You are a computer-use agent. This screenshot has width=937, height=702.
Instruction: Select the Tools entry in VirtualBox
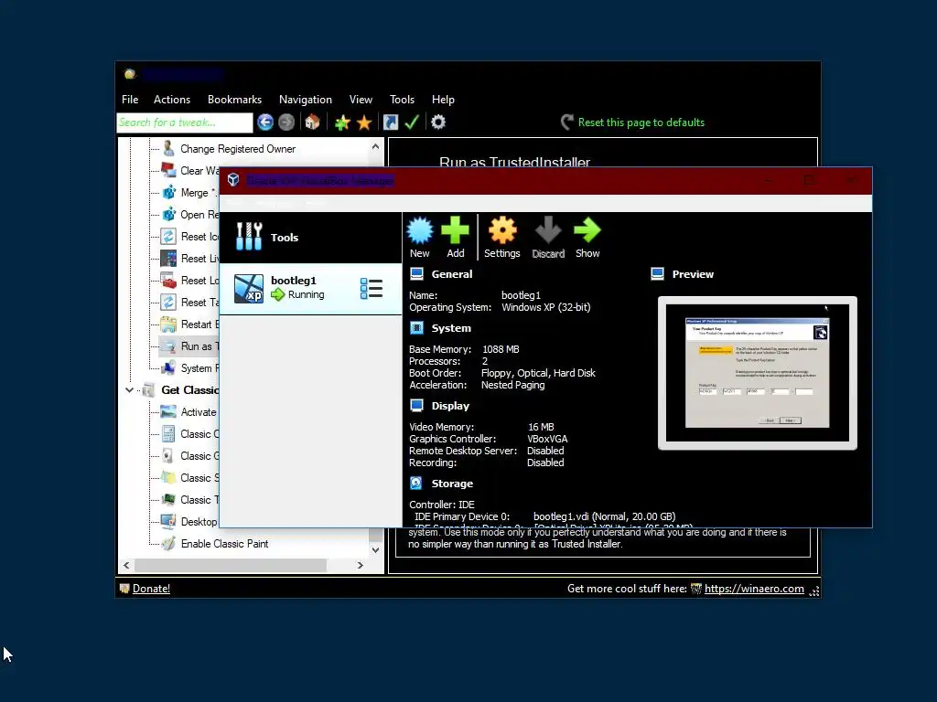[x=311, y=238]
